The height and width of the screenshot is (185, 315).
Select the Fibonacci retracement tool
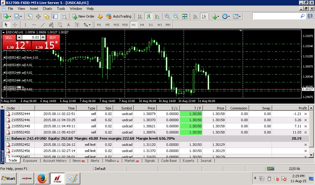[60, 25]
